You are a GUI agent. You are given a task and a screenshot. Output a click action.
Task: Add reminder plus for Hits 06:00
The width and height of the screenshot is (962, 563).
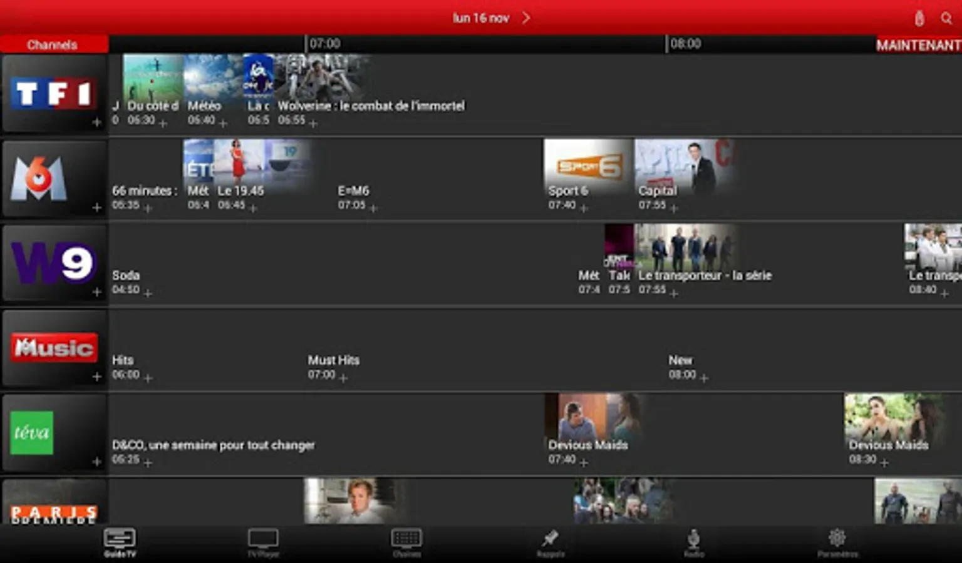coord(148,378)
